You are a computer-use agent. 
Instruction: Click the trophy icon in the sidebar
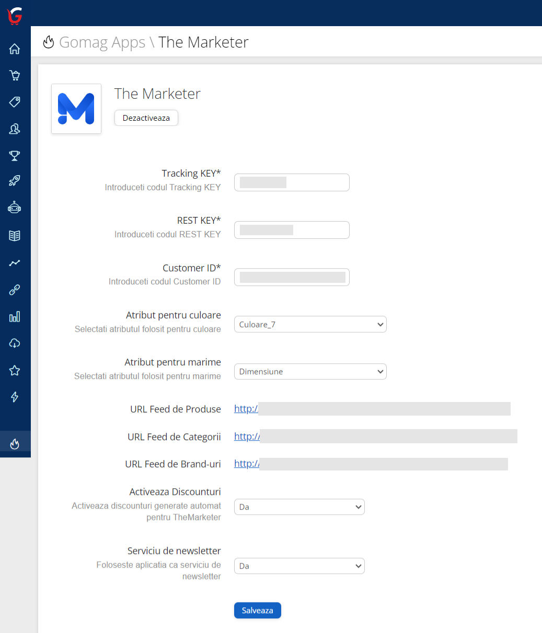(15, 155)
